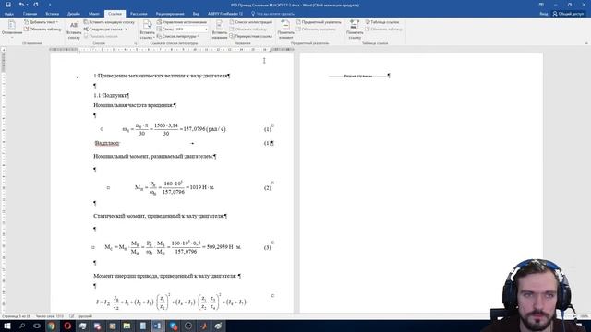Click equation number (3) text
The width and height of the screenshot is (591, 332).
267,248
